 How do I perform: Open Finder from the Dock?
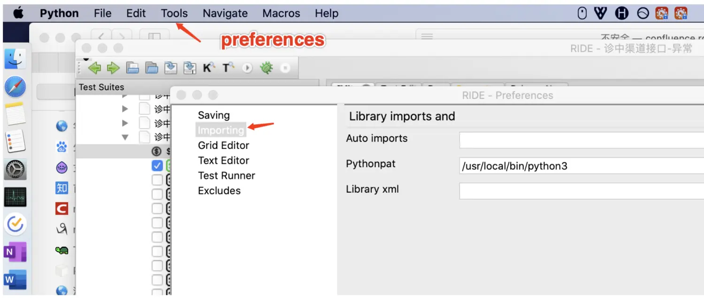15,60
